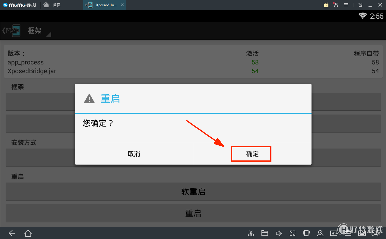Click the green 58 activated value
The width and height of the screenshot is (386, 239).
click(255, 62)
